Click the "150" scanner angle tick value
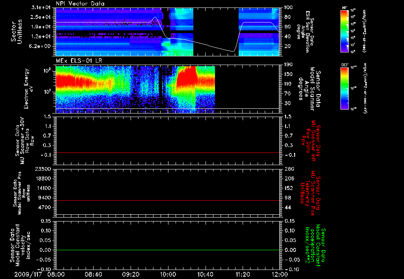Screen dimensions: 404x279 (289, 74)
